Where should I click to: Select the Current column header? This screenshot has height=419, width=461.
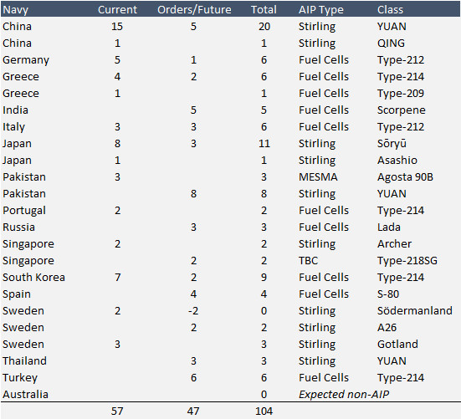(x=117, y=10)
